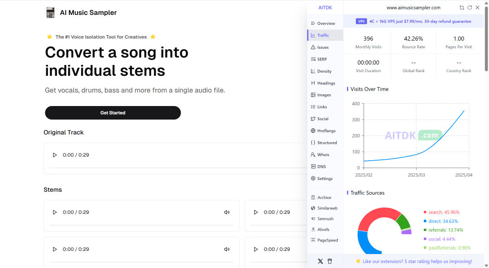The width and height of the screenshot is (489, 268).
Task: Play the first stem in the left column
Action: (x=55, y=212)
